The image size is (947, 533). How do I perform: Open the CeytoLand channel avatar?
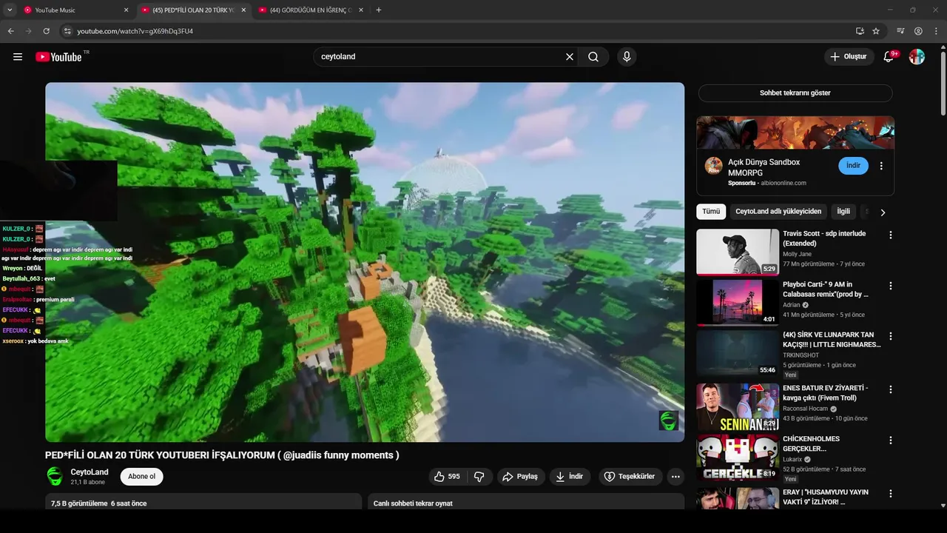[x=55, y=477]
